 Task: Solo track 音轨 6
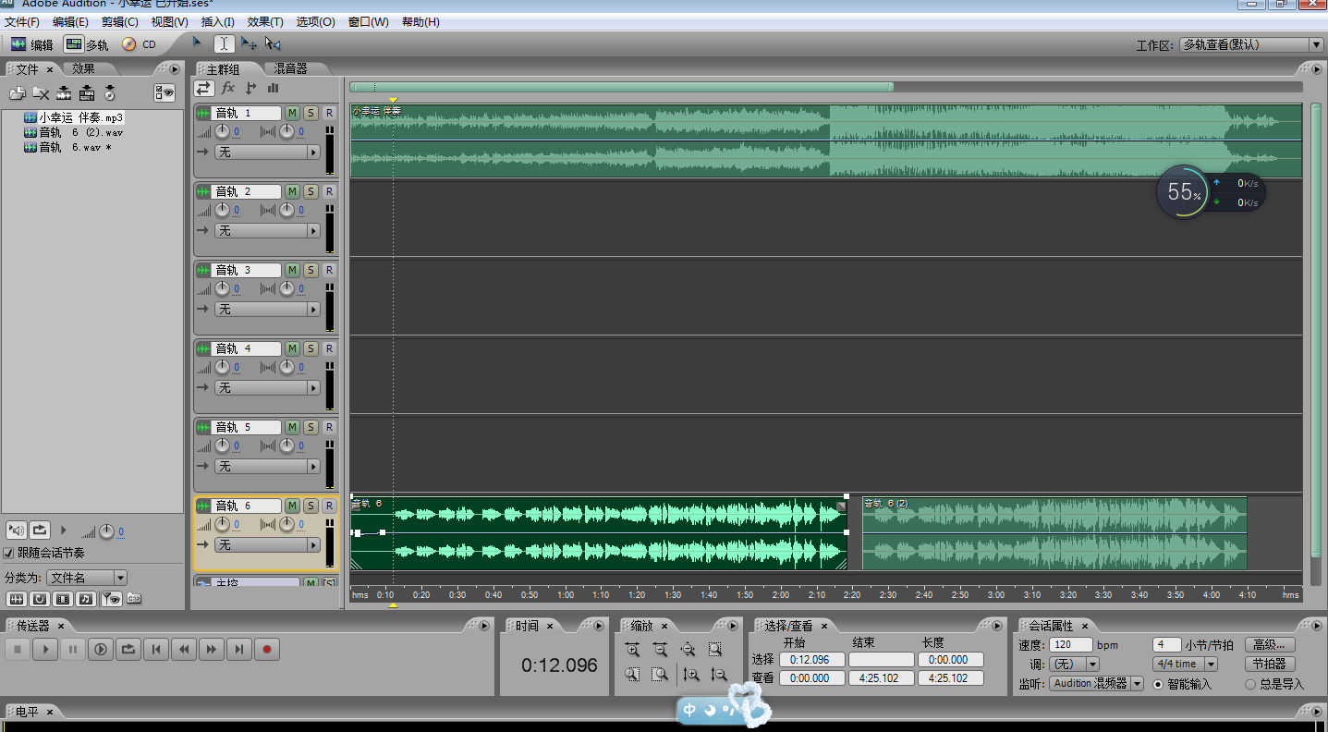point(311,506)
